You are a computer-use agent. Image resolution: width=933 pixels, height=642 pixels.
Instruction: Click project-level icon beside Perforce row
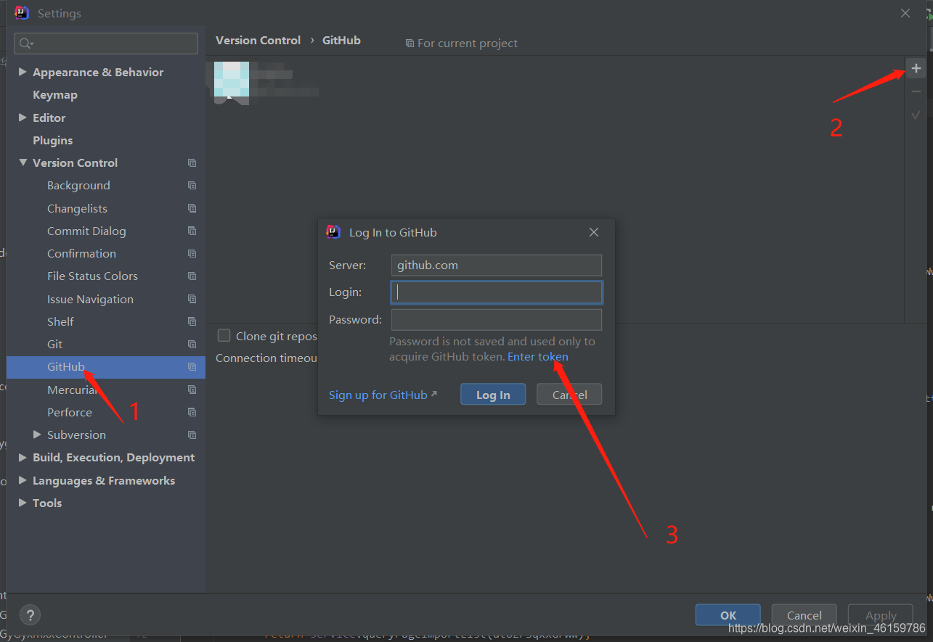click(x=192, y=412)
